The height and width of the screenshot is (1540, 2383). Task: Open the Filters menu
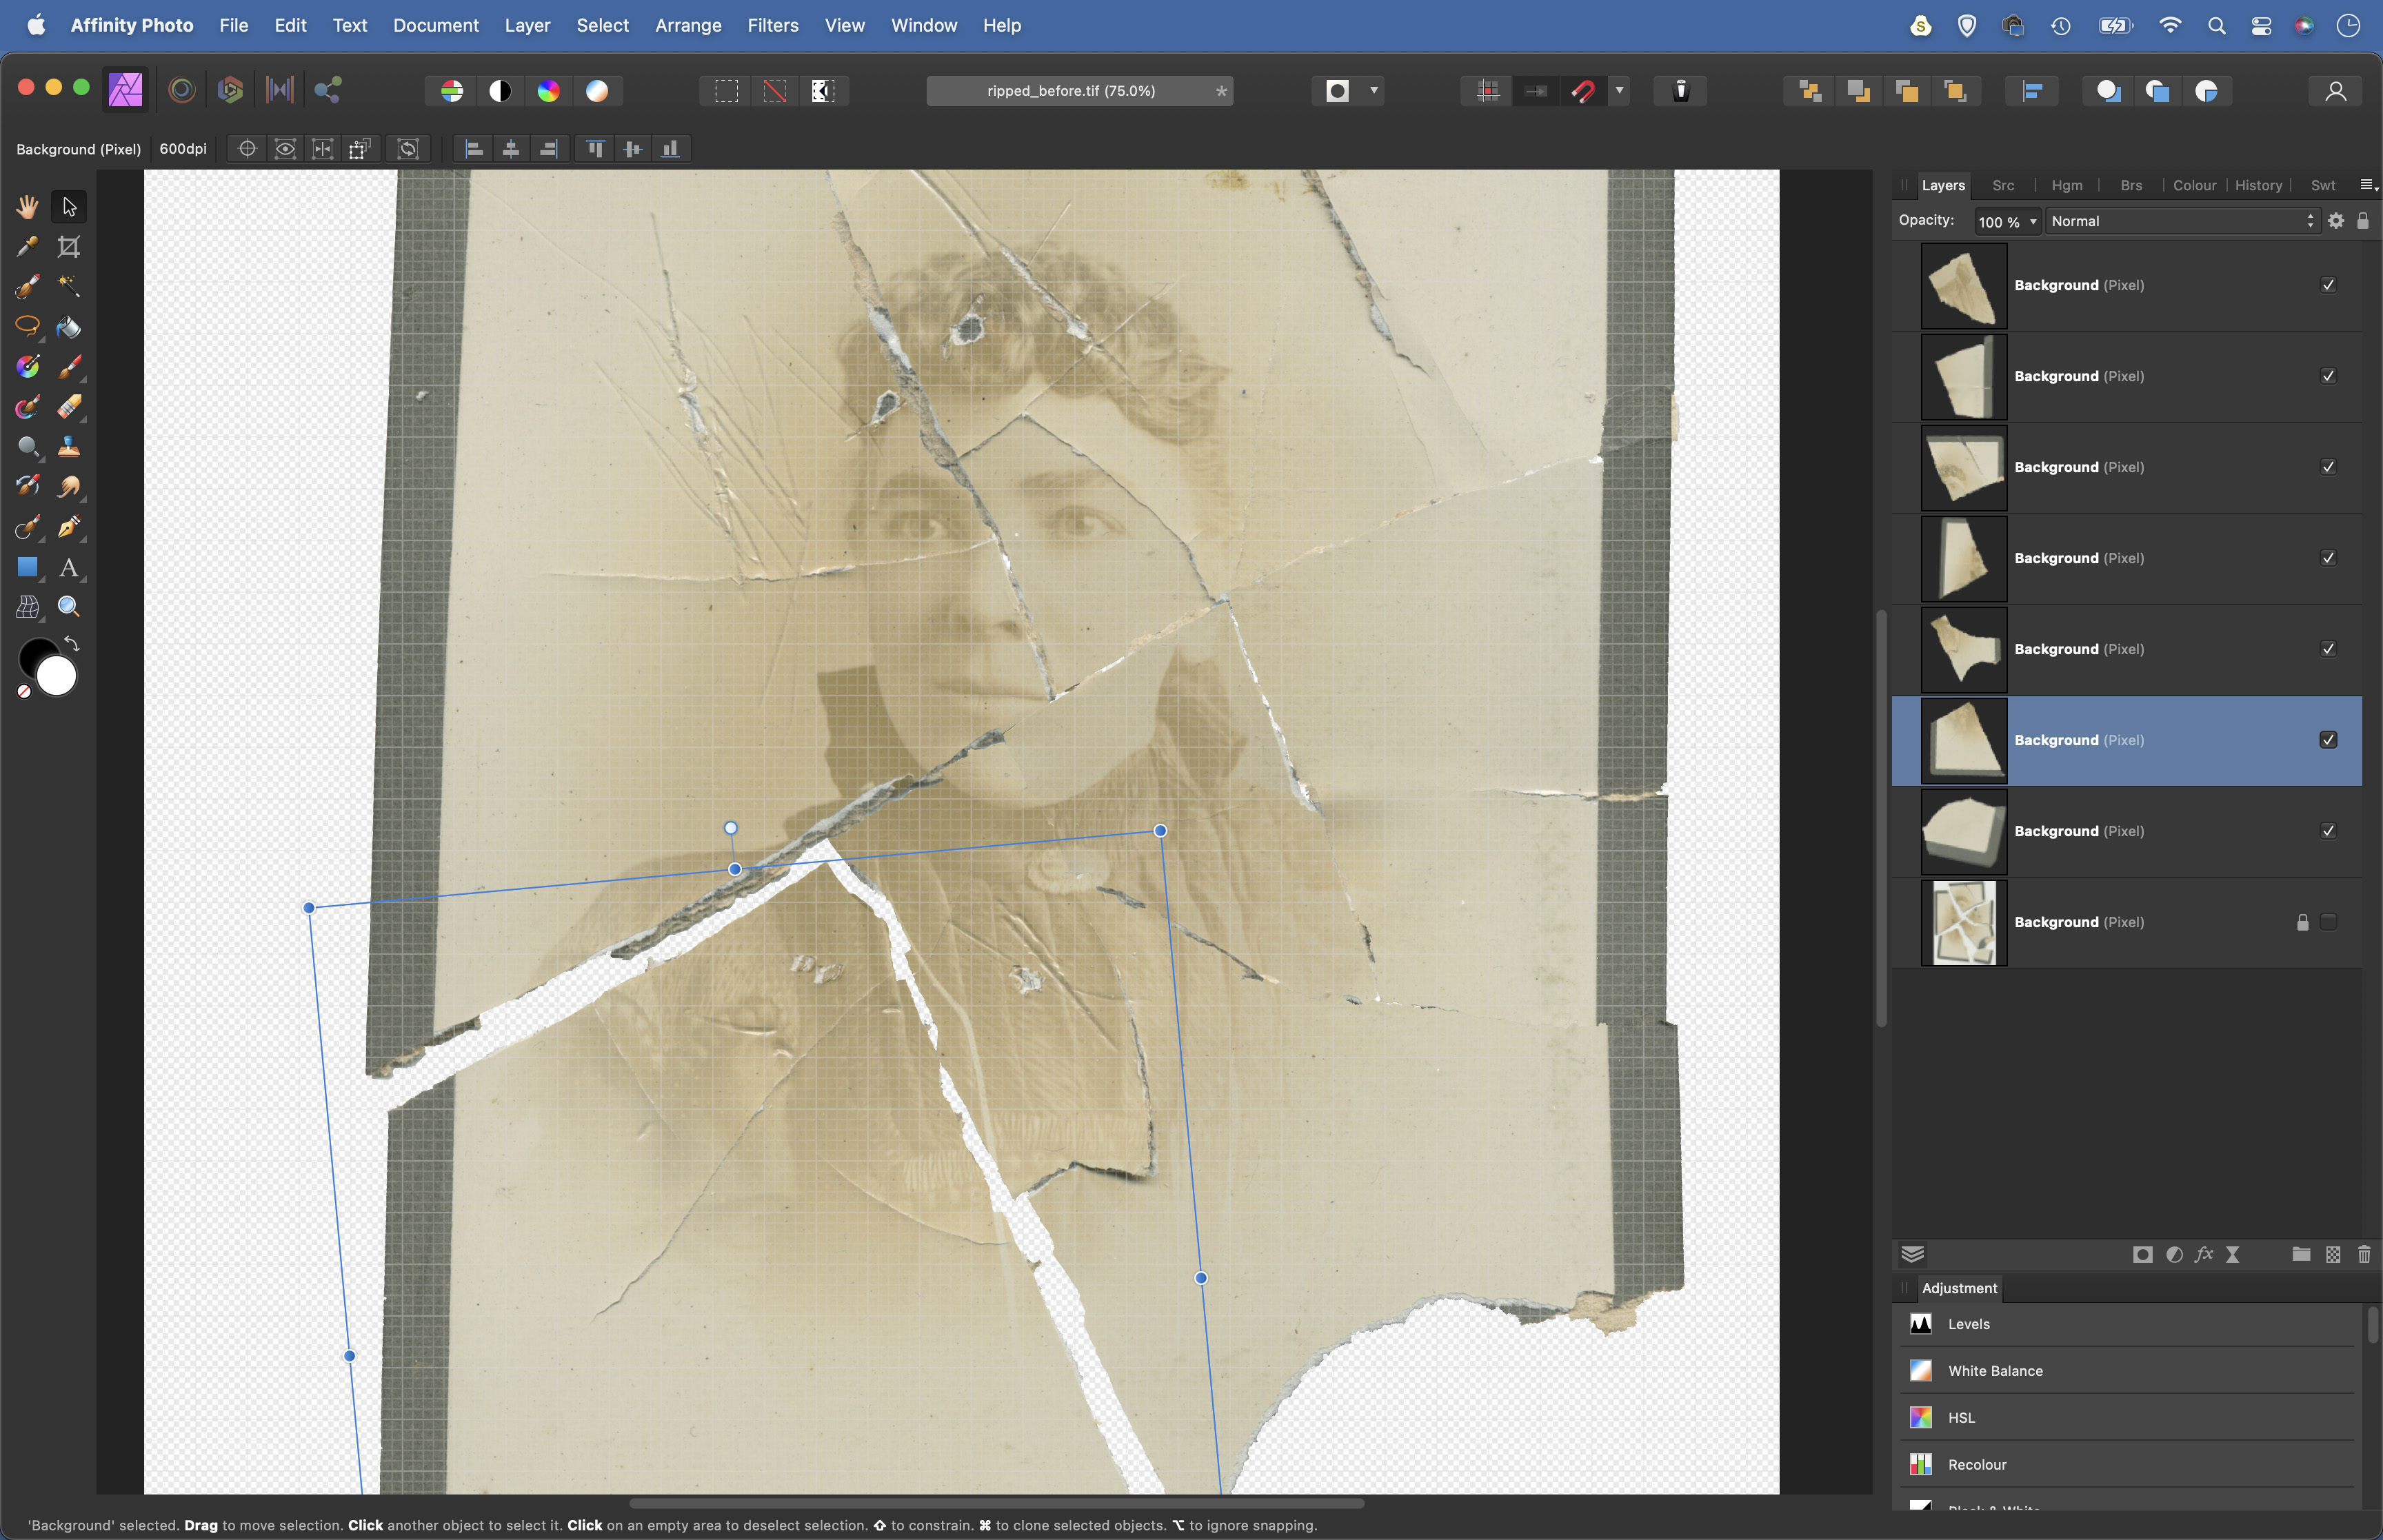(x=773, y=25)
